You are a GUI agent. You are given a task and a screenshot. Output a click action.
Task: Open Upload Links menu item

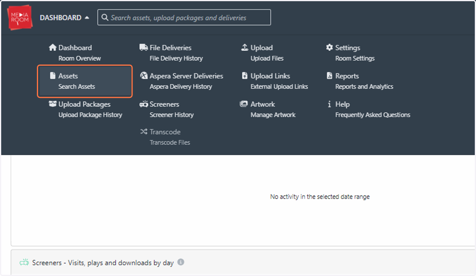(x=270, y=76)
